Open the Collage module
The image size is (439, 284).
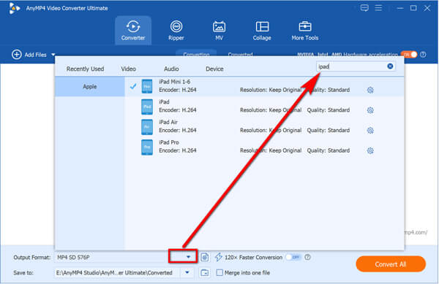pyautogui.click(x=262, y=31)
